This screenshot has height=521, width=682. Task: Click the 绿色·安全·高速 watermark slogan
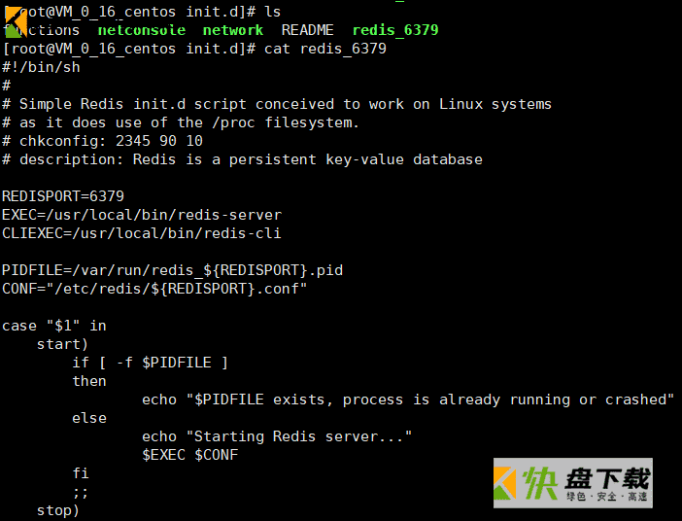coord(607,496)
